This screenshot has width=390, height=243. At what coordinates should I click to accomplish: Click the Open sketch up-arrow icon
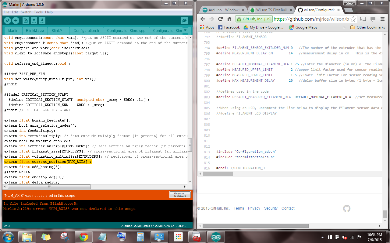[34, 20]
